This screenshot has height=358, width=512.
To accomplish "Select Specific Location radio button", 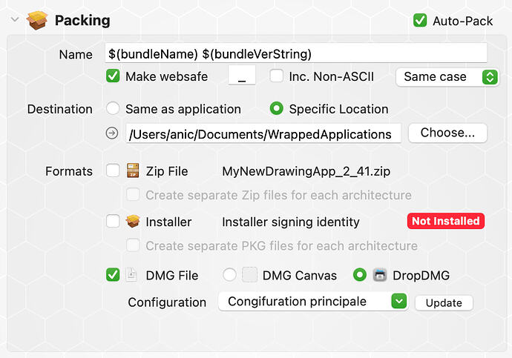I will (276, 108).
